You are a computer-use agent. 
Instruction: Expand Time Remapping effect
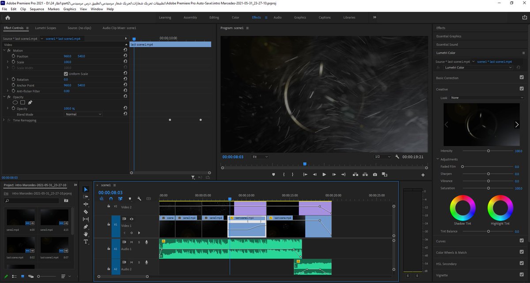pyautogui.click(x=4, y=120)
